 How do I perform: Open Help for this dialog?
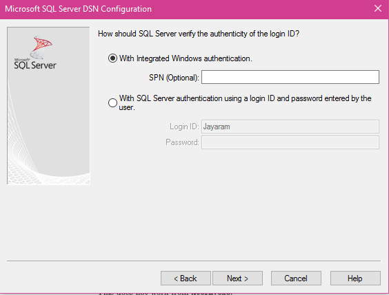click(355, 278)
